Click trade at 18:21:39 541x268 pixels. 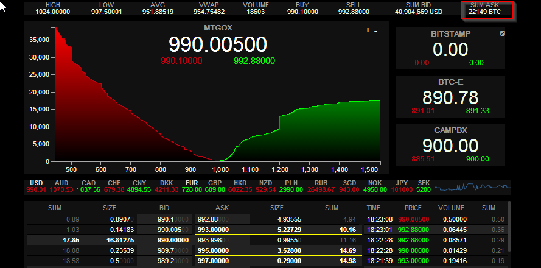pyautogui.click(x=436, y=261)
